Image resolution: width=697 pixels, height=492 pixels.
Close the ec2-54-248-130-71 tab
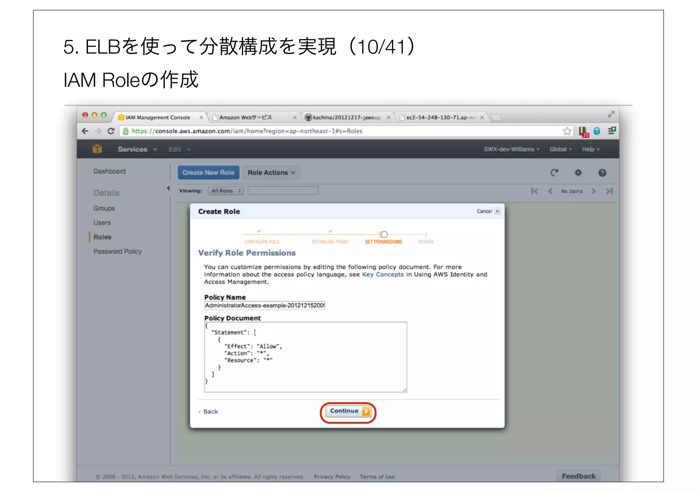(x=482, y=117)
